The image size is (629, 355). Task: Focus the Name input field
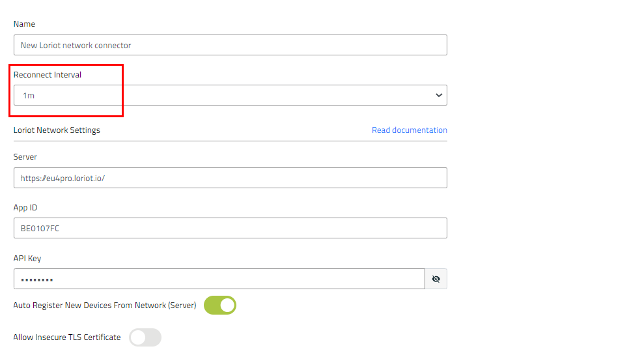pyautogui.click(x=230, y=45)
